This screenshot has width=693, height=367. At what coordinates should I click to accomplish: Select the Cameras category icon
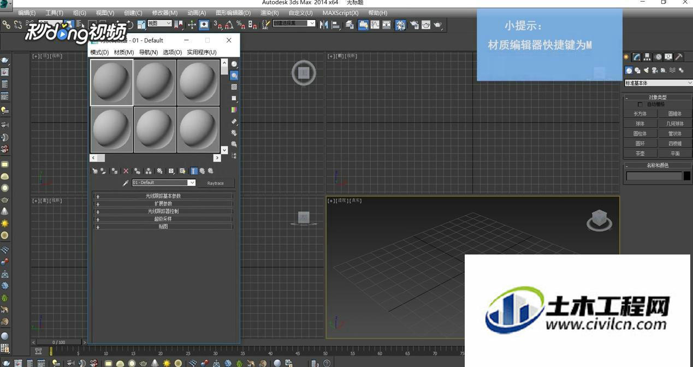point(655,70)
